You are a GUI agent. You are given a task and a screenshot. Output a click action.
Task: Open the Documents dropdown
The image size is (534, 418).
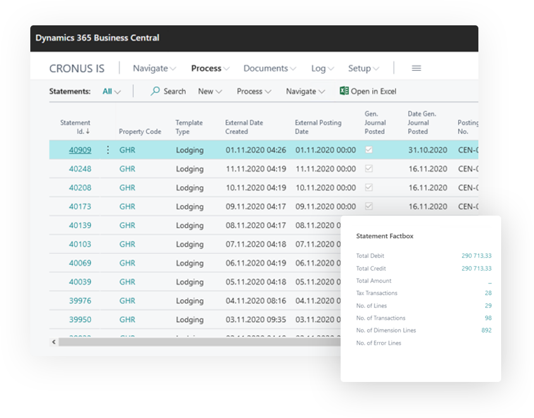[269, 68]
